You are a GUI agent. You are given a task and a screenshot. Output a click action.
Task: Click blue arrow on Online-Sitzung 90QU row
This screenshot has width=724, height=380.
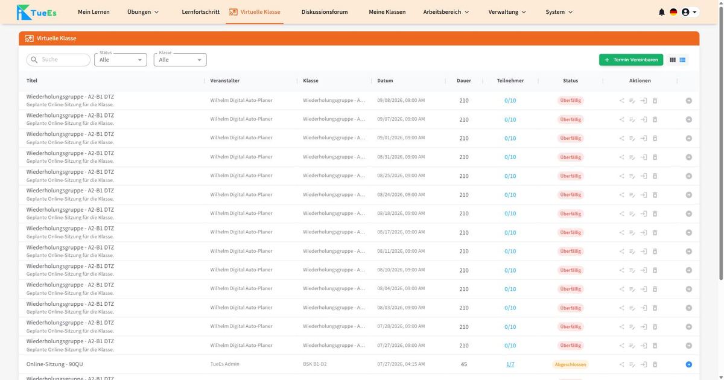pos(689,364)
